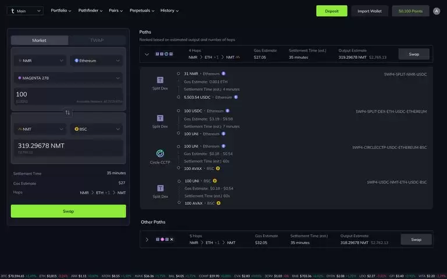This screenshot has width=447, height=279.
Task: Expand the 5 Hops other path
Action: coord(147,239)
